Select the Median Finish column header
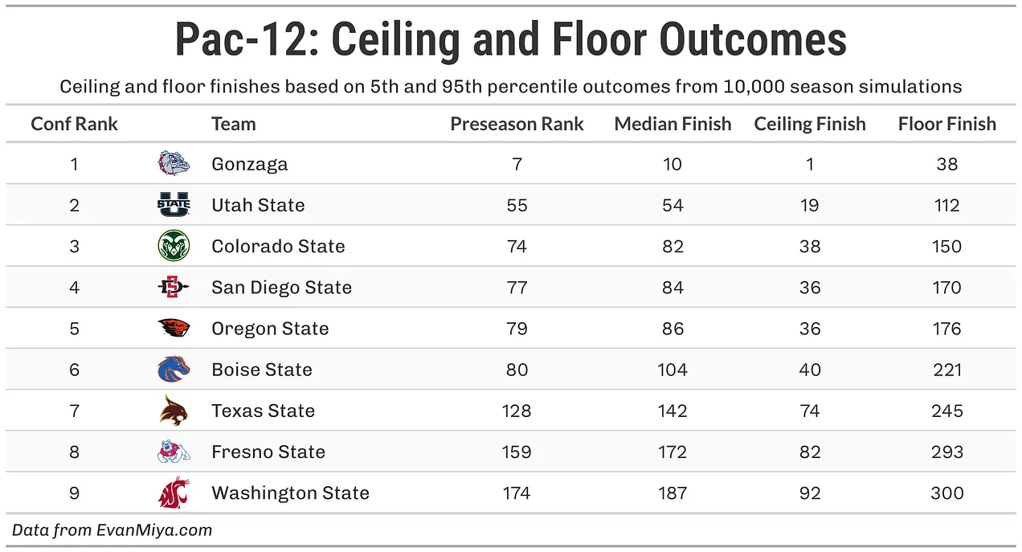 pos(672,124)
